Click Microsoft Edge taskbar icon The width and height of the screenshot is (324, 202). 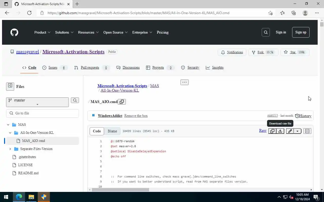coord(19,197)
